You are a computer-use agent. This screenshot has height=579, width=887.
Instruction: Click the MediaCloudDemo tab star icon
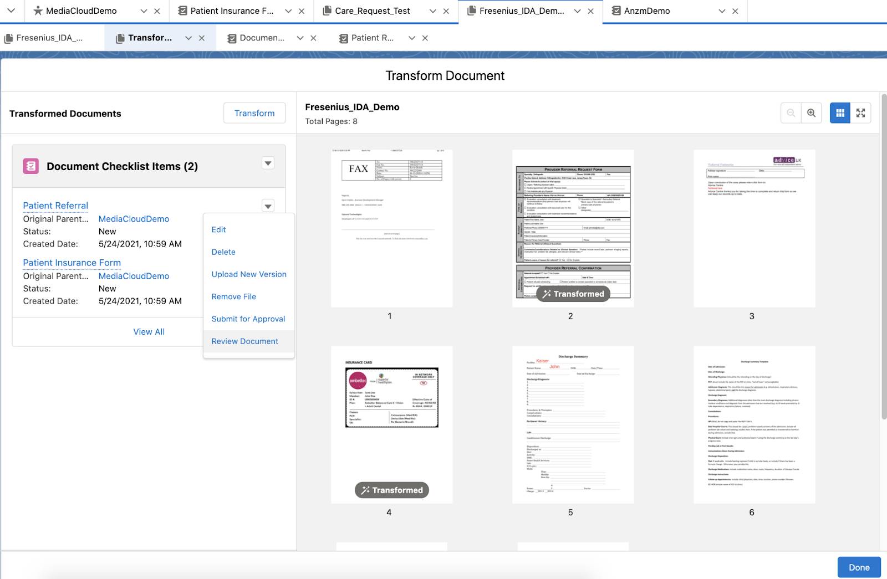[x=38, y=11]
